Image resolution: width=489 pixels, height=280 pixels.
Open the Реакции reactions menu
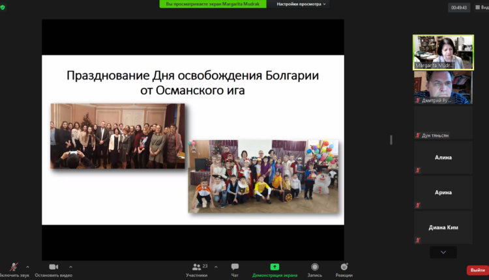click(344, 270)
